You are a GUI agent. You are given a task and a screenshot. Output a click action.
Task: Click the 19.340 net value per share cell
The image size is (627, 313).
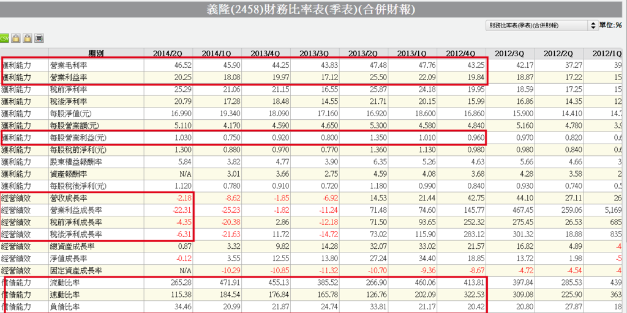pos(230,113)
